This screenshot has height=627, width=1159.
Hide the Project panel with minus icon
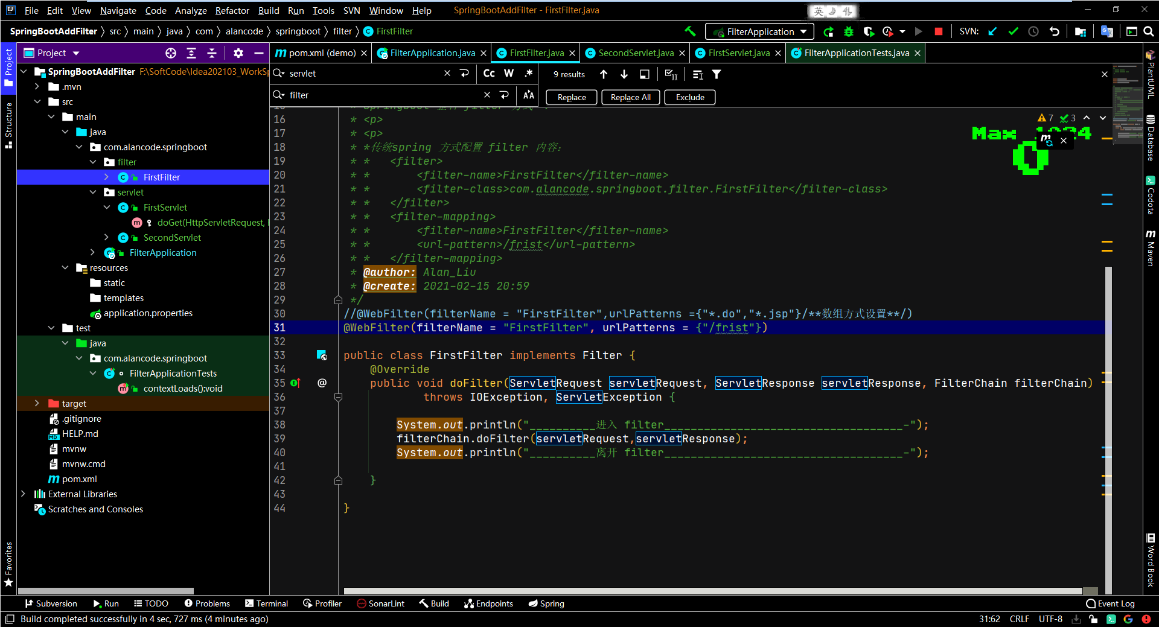coord(259,53)
